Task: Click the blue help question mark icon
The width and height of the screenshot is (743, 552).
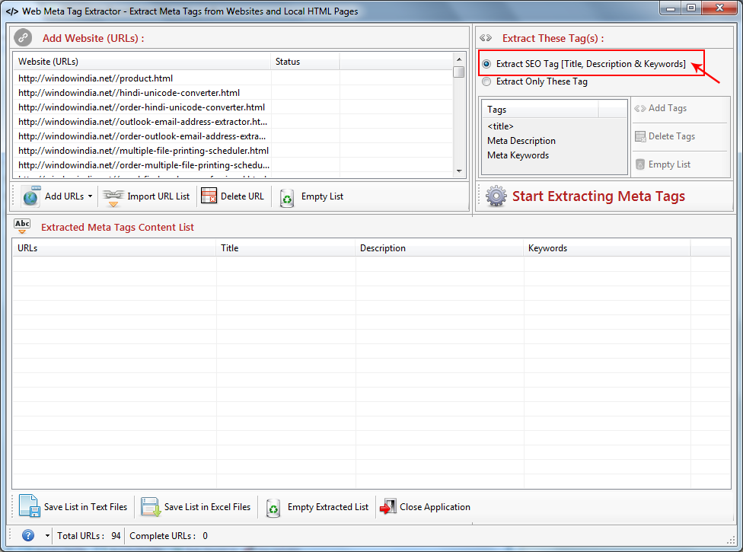Action: tap(28, 535)
